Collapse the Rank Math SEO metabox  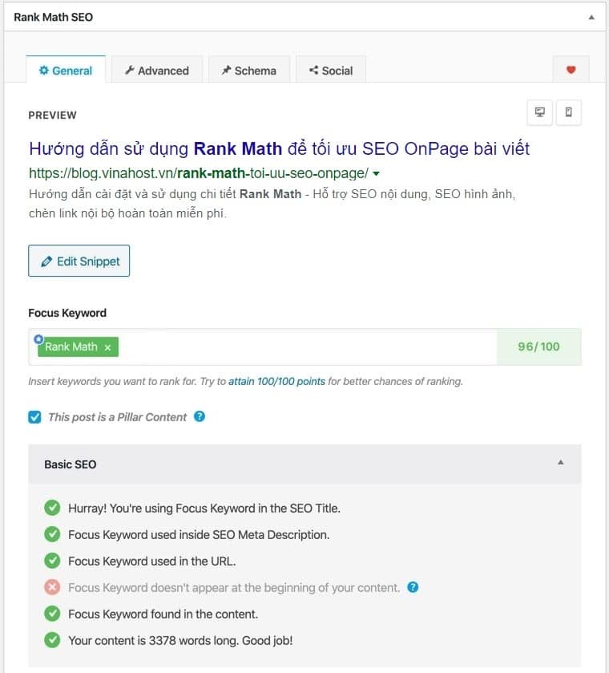point(591,17)
